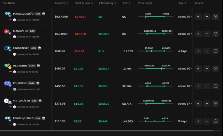Click the horizontal scrollbar below the table

click(x=106, y=130)
